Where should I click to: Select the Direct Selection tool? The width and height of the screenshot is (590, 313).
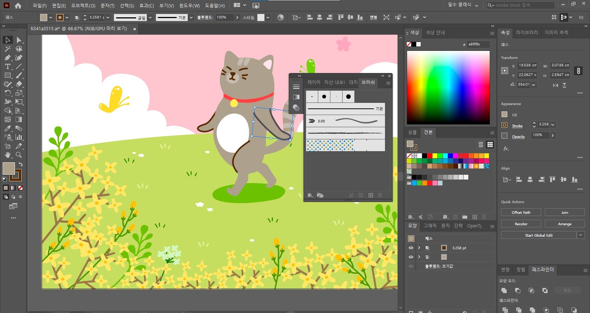(x=19, y=40)
